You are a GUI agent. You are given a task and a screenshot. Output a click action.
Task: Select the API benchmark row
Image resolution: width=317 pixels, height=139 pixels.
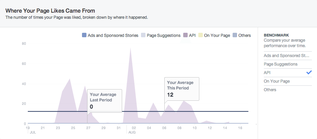pyautogui.click(x=267, y=72)
